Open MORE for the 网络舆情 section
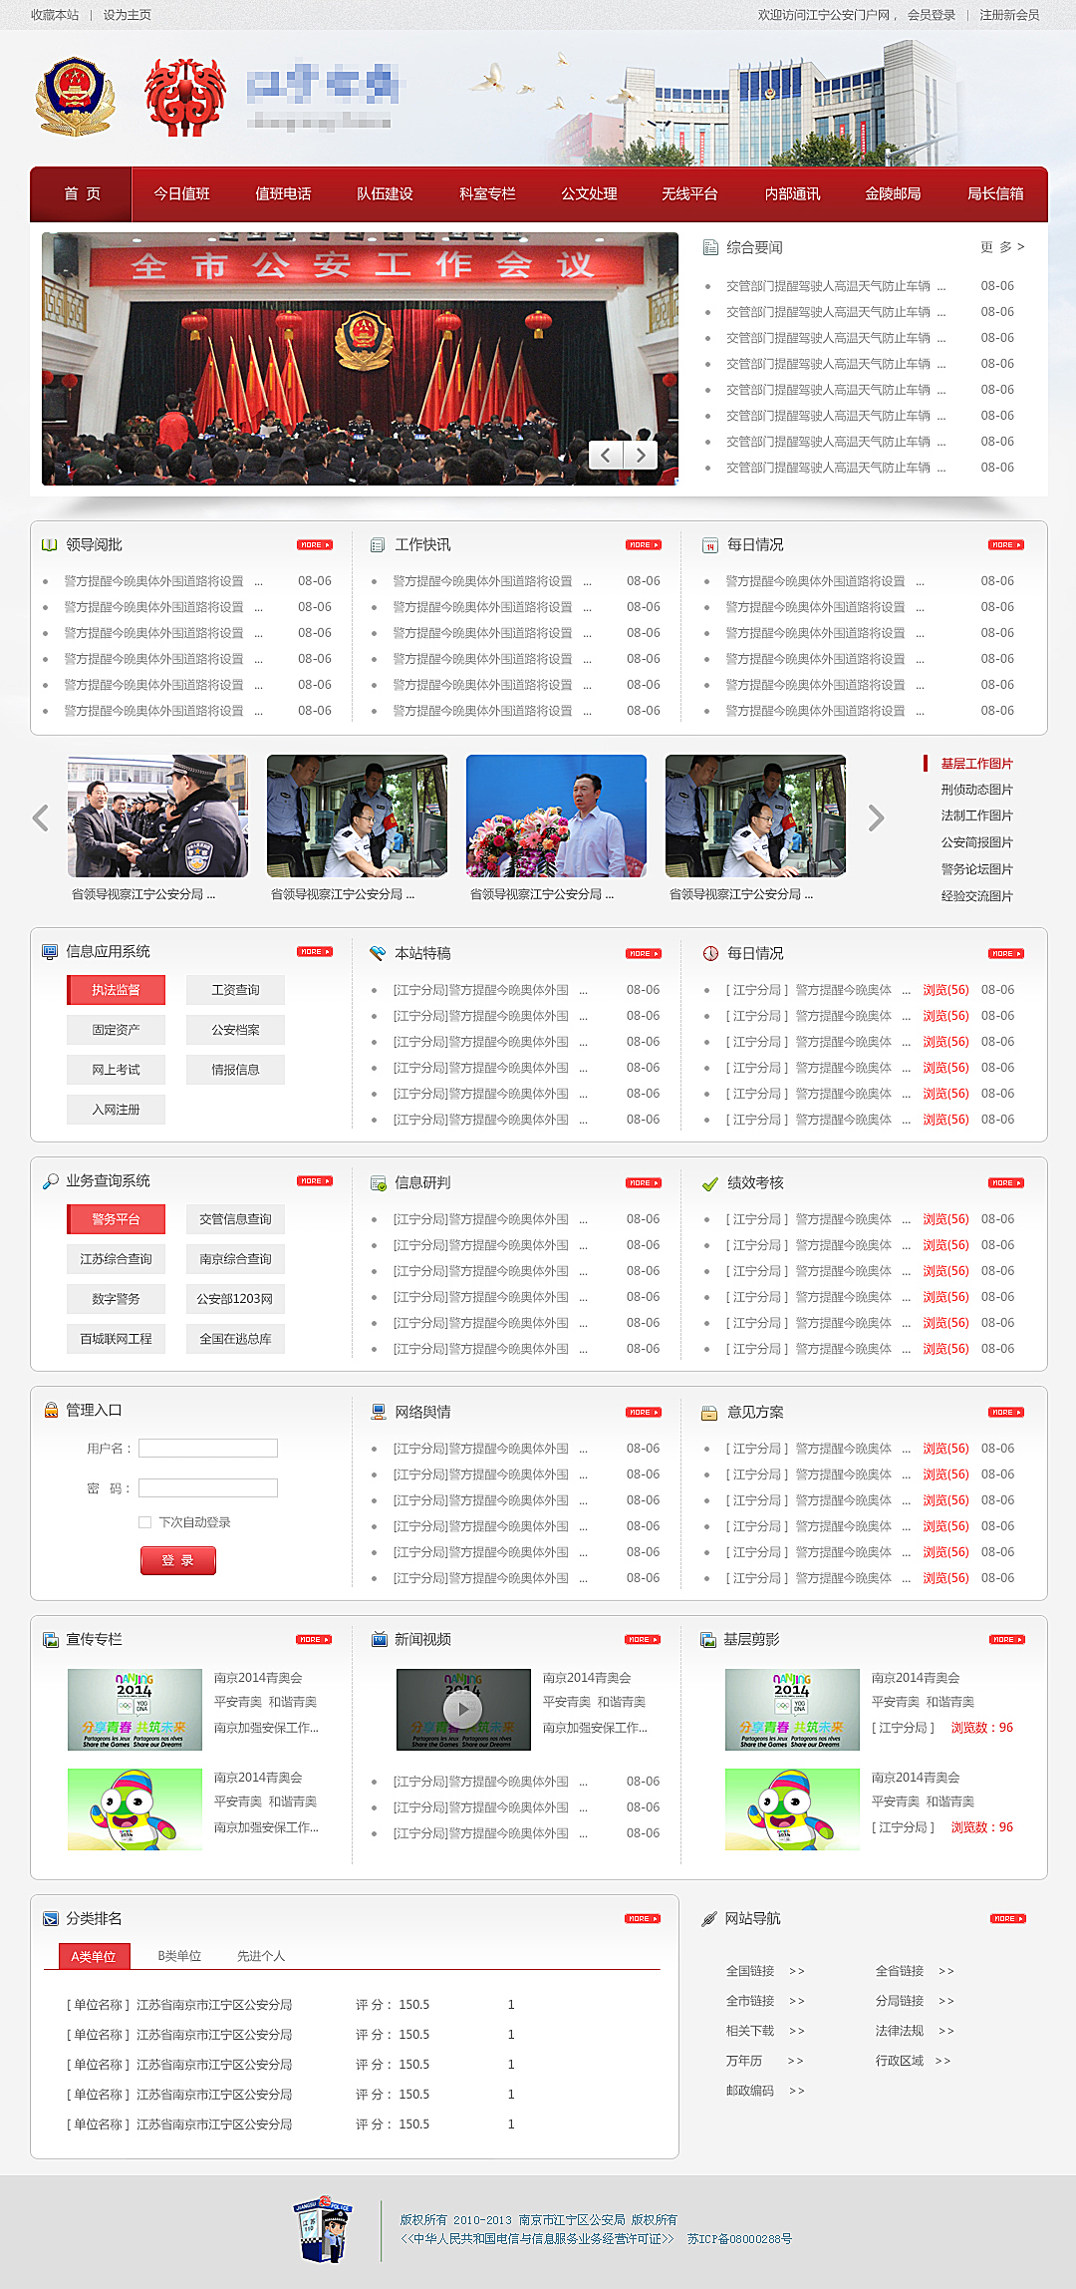The height and width of the screenshot is (2289, 1076). coord(644,1413)
